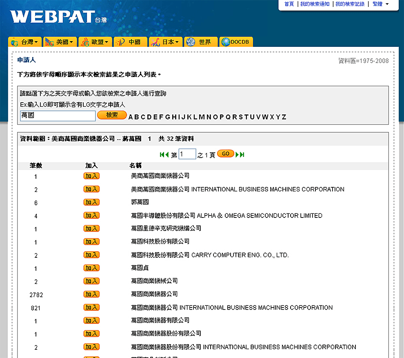
Task: Select 萬國科技股份有限公司 CARRY COMPUTER ENG. CO., LTD.
Action: tap(210, 255)
